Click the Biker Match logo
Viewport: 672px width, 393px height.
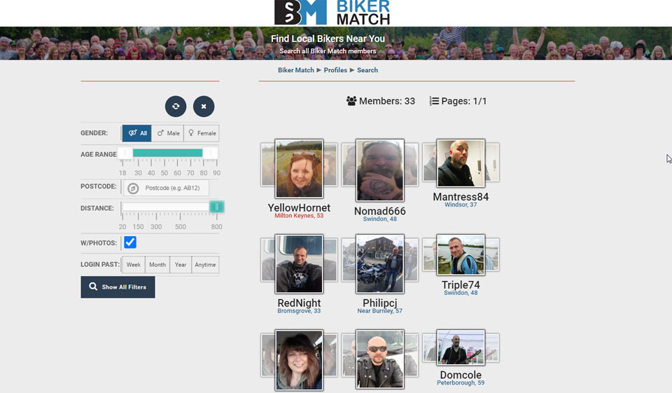click(x=332, y=12)
